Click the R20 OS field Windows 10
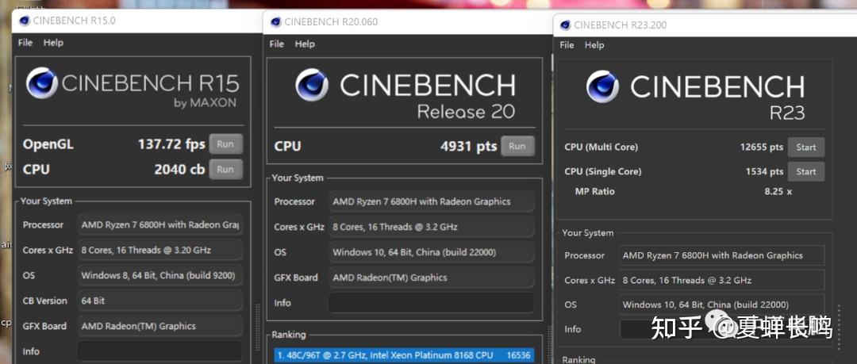 (x=431, y=252)
